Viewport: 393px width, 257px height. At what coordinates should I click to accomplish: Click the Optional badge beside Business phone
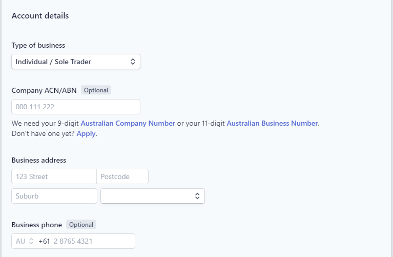pyautogui.click(x=81, y=225)
